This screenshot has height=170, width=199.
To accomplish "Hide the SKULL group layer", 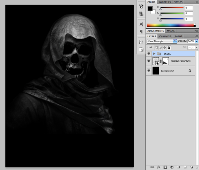I will tap(149, 53).
